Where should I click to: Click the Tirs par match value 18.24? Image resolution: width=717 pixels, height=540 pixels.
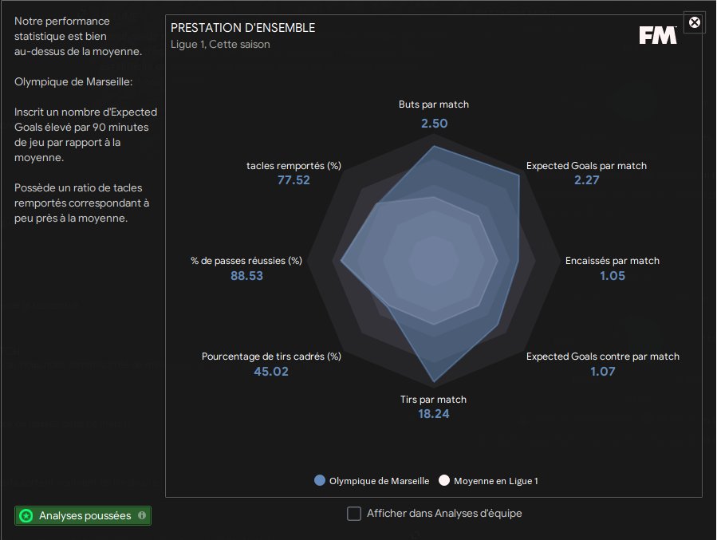[434, 414]
